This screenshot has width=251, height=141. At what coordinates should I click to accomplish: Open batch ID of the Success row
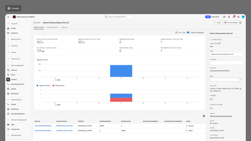44,126
